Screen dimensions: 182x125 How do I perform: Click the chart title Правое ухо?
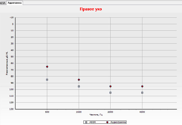pos(91,9)
